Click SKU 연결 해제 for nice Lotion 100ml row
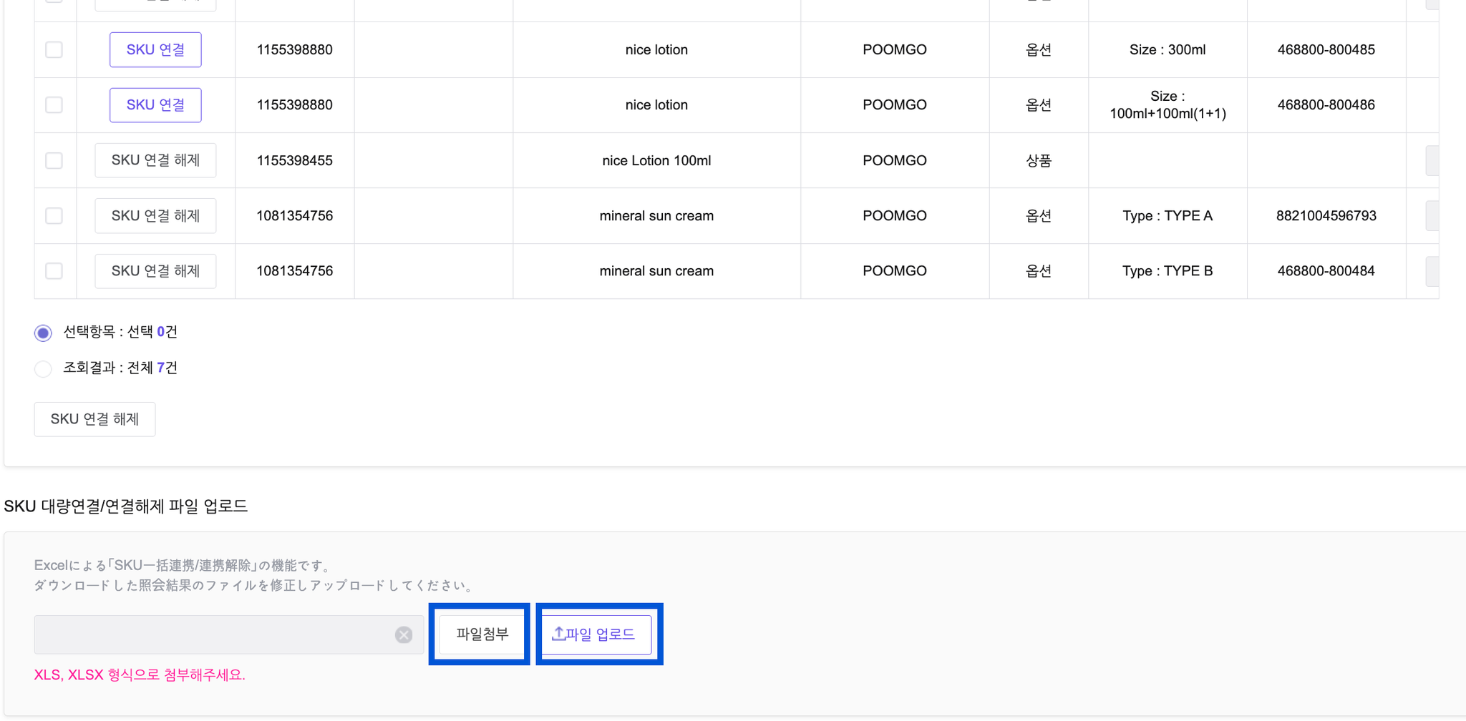This screenshot has height=721, width=1466. tap(155, 160)
